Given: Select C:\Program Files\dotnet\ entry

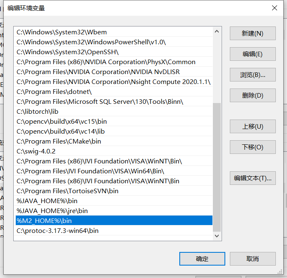Looking at the screenshot, I should [x=113, y=91].
